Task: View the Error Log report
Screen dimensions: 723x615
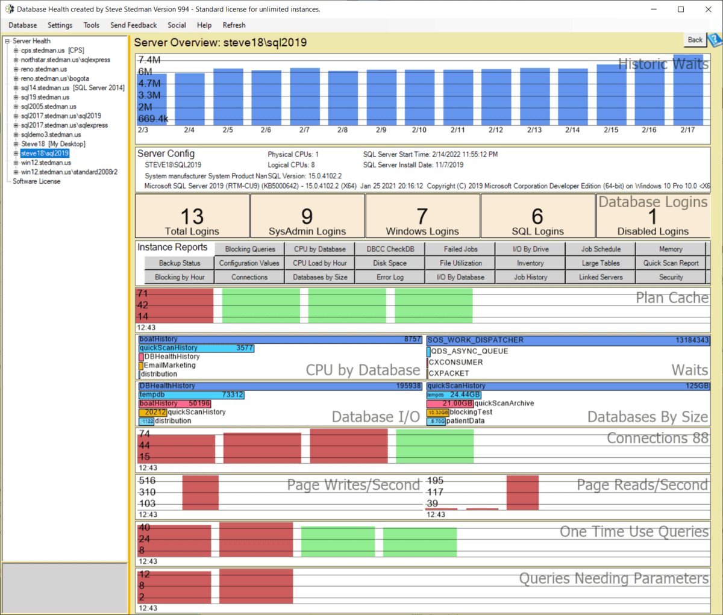Action: 389,277
